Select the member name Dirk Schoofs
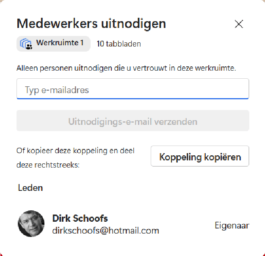This screenshot has width=265, height=256. 80,218
